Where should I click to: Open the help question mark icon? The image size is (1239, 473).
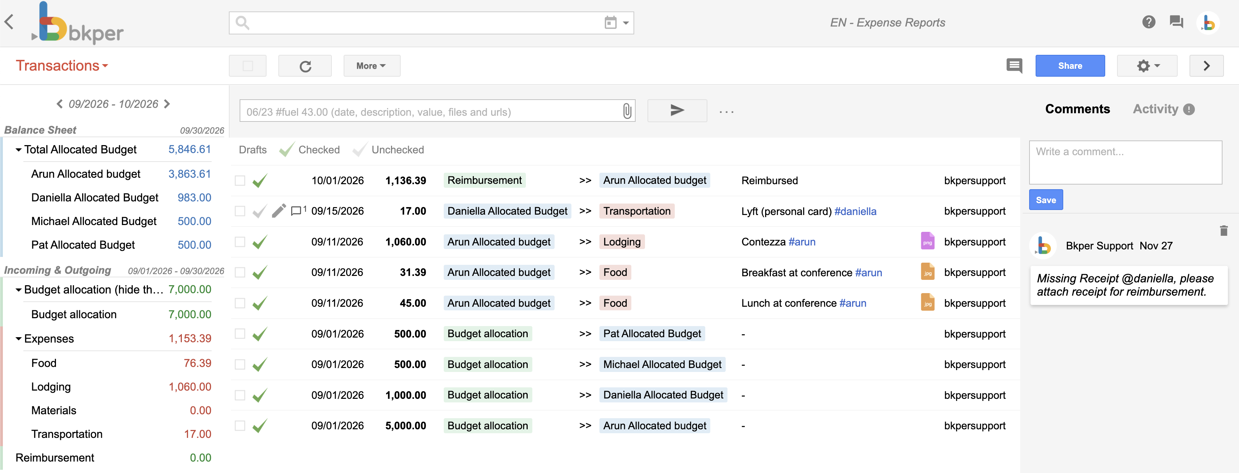(x=1149, y=22)
